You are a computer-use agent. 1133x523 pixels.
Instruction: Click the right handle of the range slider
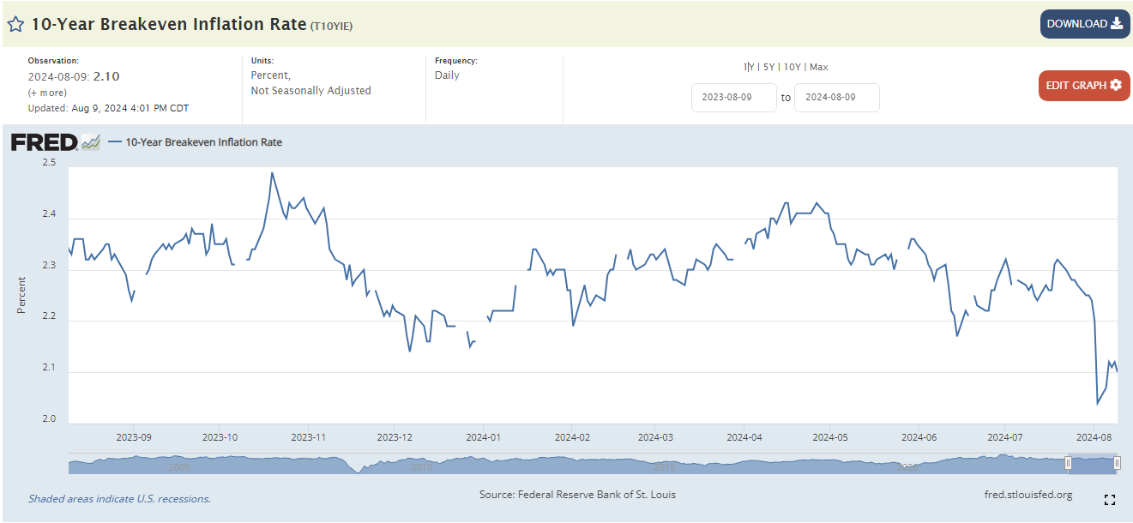[x=1117, y=463]
